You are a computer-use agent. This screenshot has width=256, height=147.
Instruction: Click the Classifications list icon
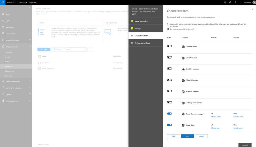coord(3,33)
